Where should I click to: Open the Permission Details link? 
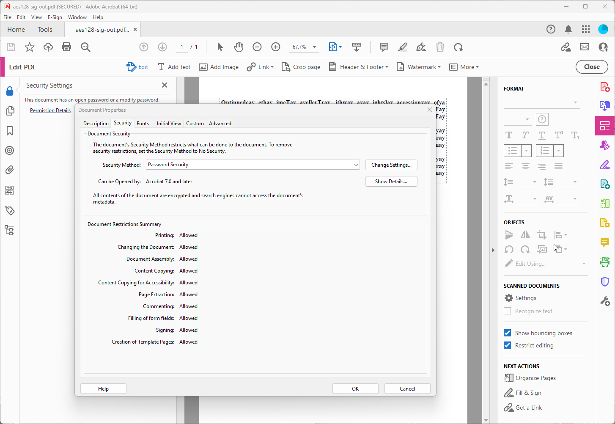pyautogui.click(x=50, y=110)
